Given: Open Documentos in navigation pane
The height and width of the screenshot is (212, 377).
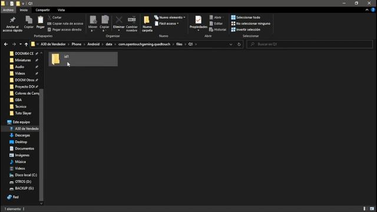Looking at the screenshot, I should [x=24, y=148].
